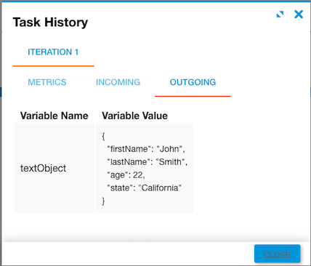
Task: Open the INCOMING variables tab
Action: (x=118, y=82)
